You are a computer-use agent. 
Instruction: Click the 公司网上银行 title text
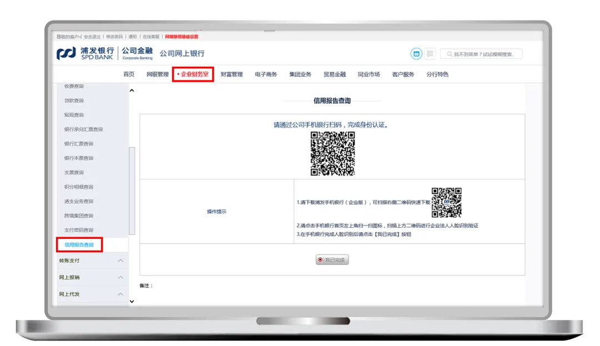click(182, 53)
